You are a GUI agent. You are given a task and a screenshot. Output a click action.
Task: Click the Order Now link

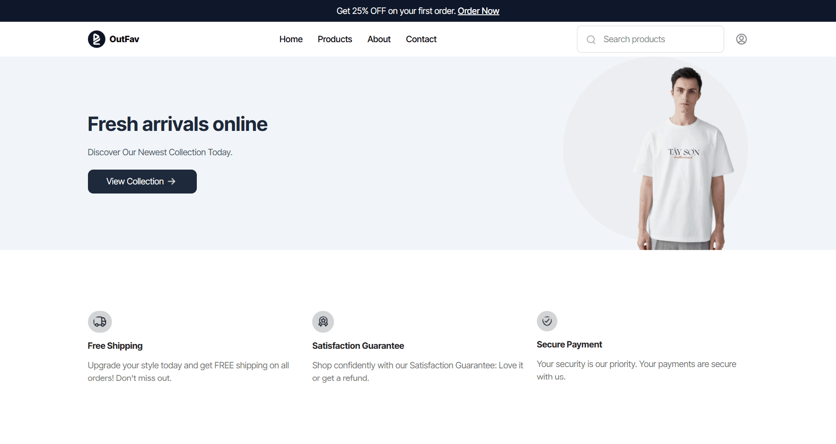pyautogui.click(x=478, y=11)
